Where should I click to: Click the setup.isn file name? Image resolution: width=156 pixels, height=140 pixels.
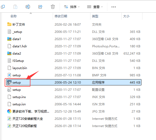point(19,104)
